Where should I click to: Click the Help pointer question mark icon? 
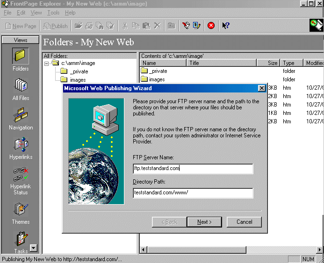point(226,26)
